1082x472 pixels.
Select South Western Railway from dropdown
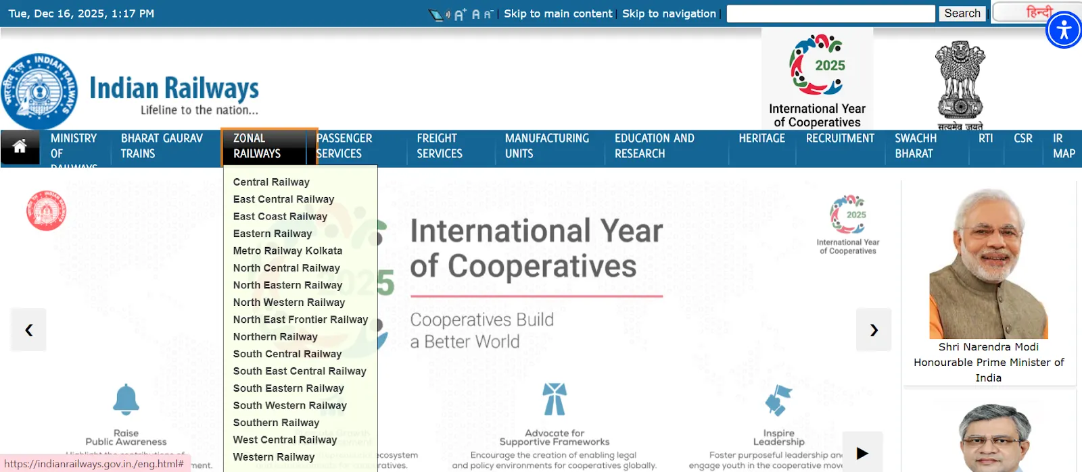pyautogui.click(x=289, y=405)
